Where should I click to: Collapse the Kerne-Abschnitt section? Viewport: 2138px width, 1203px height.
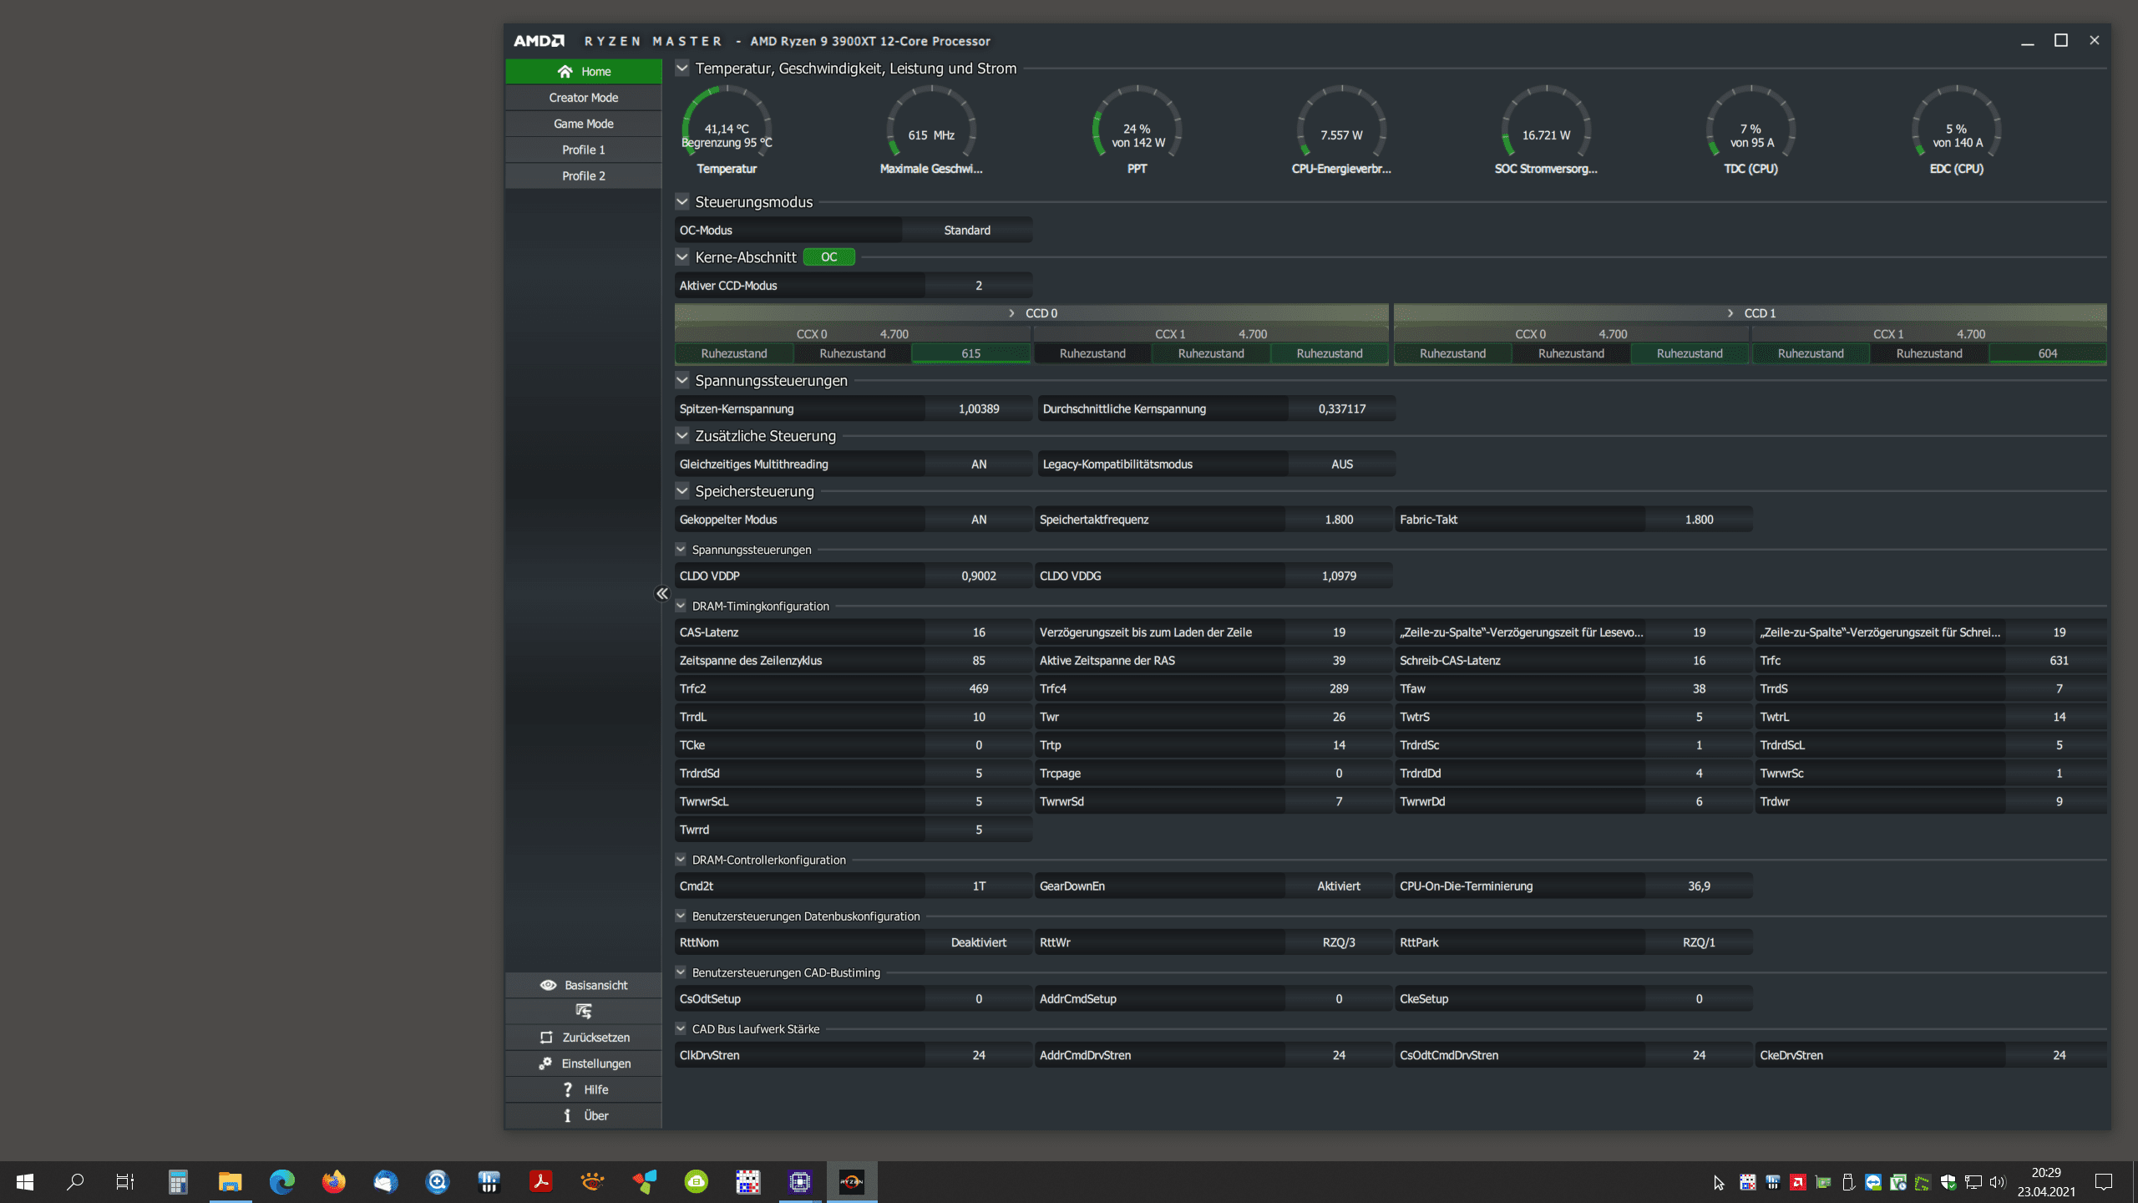pyautogui.click(x=682, y=256)
